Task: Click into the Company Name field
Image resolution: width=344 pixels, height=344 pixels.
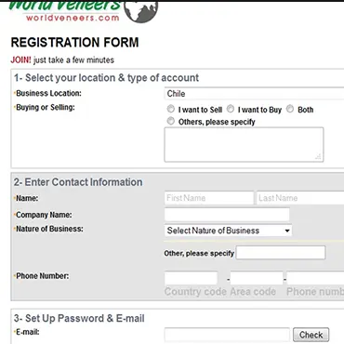Action: coord(227,215)
